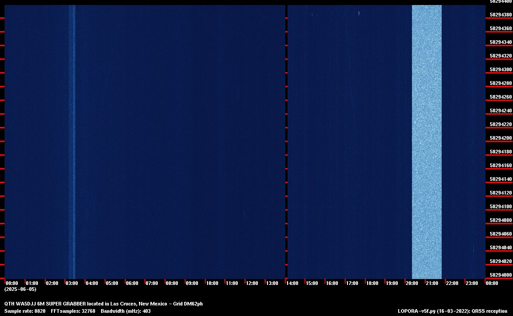Select frequency label 50294120
The image size is (513, 316).
501,193
